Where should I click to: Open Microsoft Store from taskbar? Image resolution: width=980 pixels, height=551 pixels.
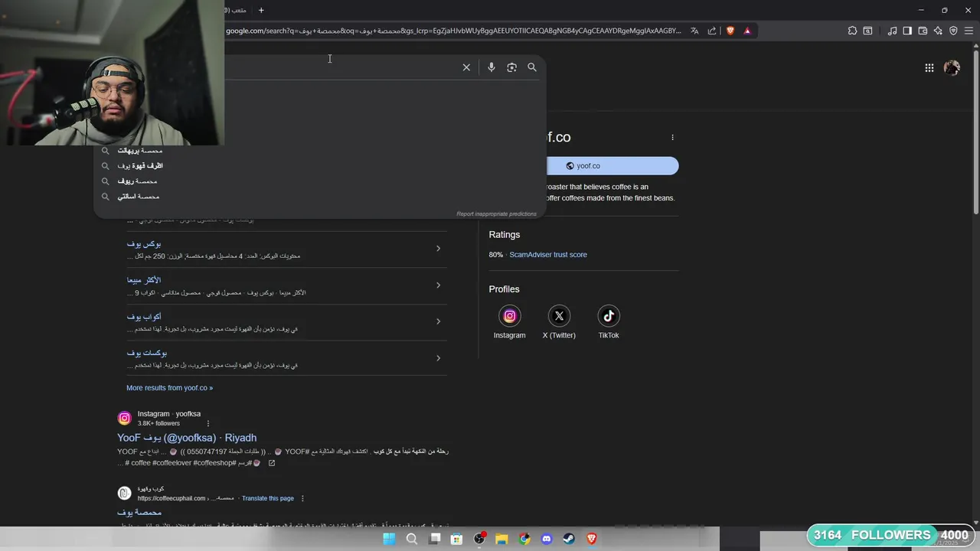point(457,539)
